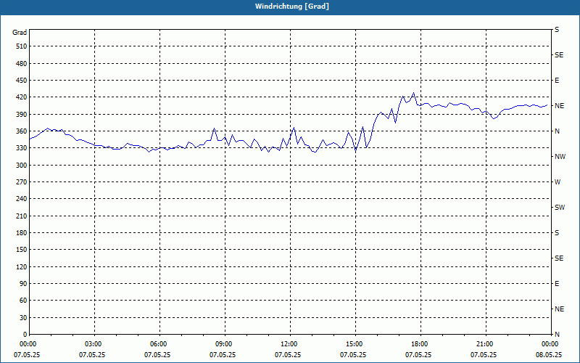Select the 30 y-axis label

point(23,318)
